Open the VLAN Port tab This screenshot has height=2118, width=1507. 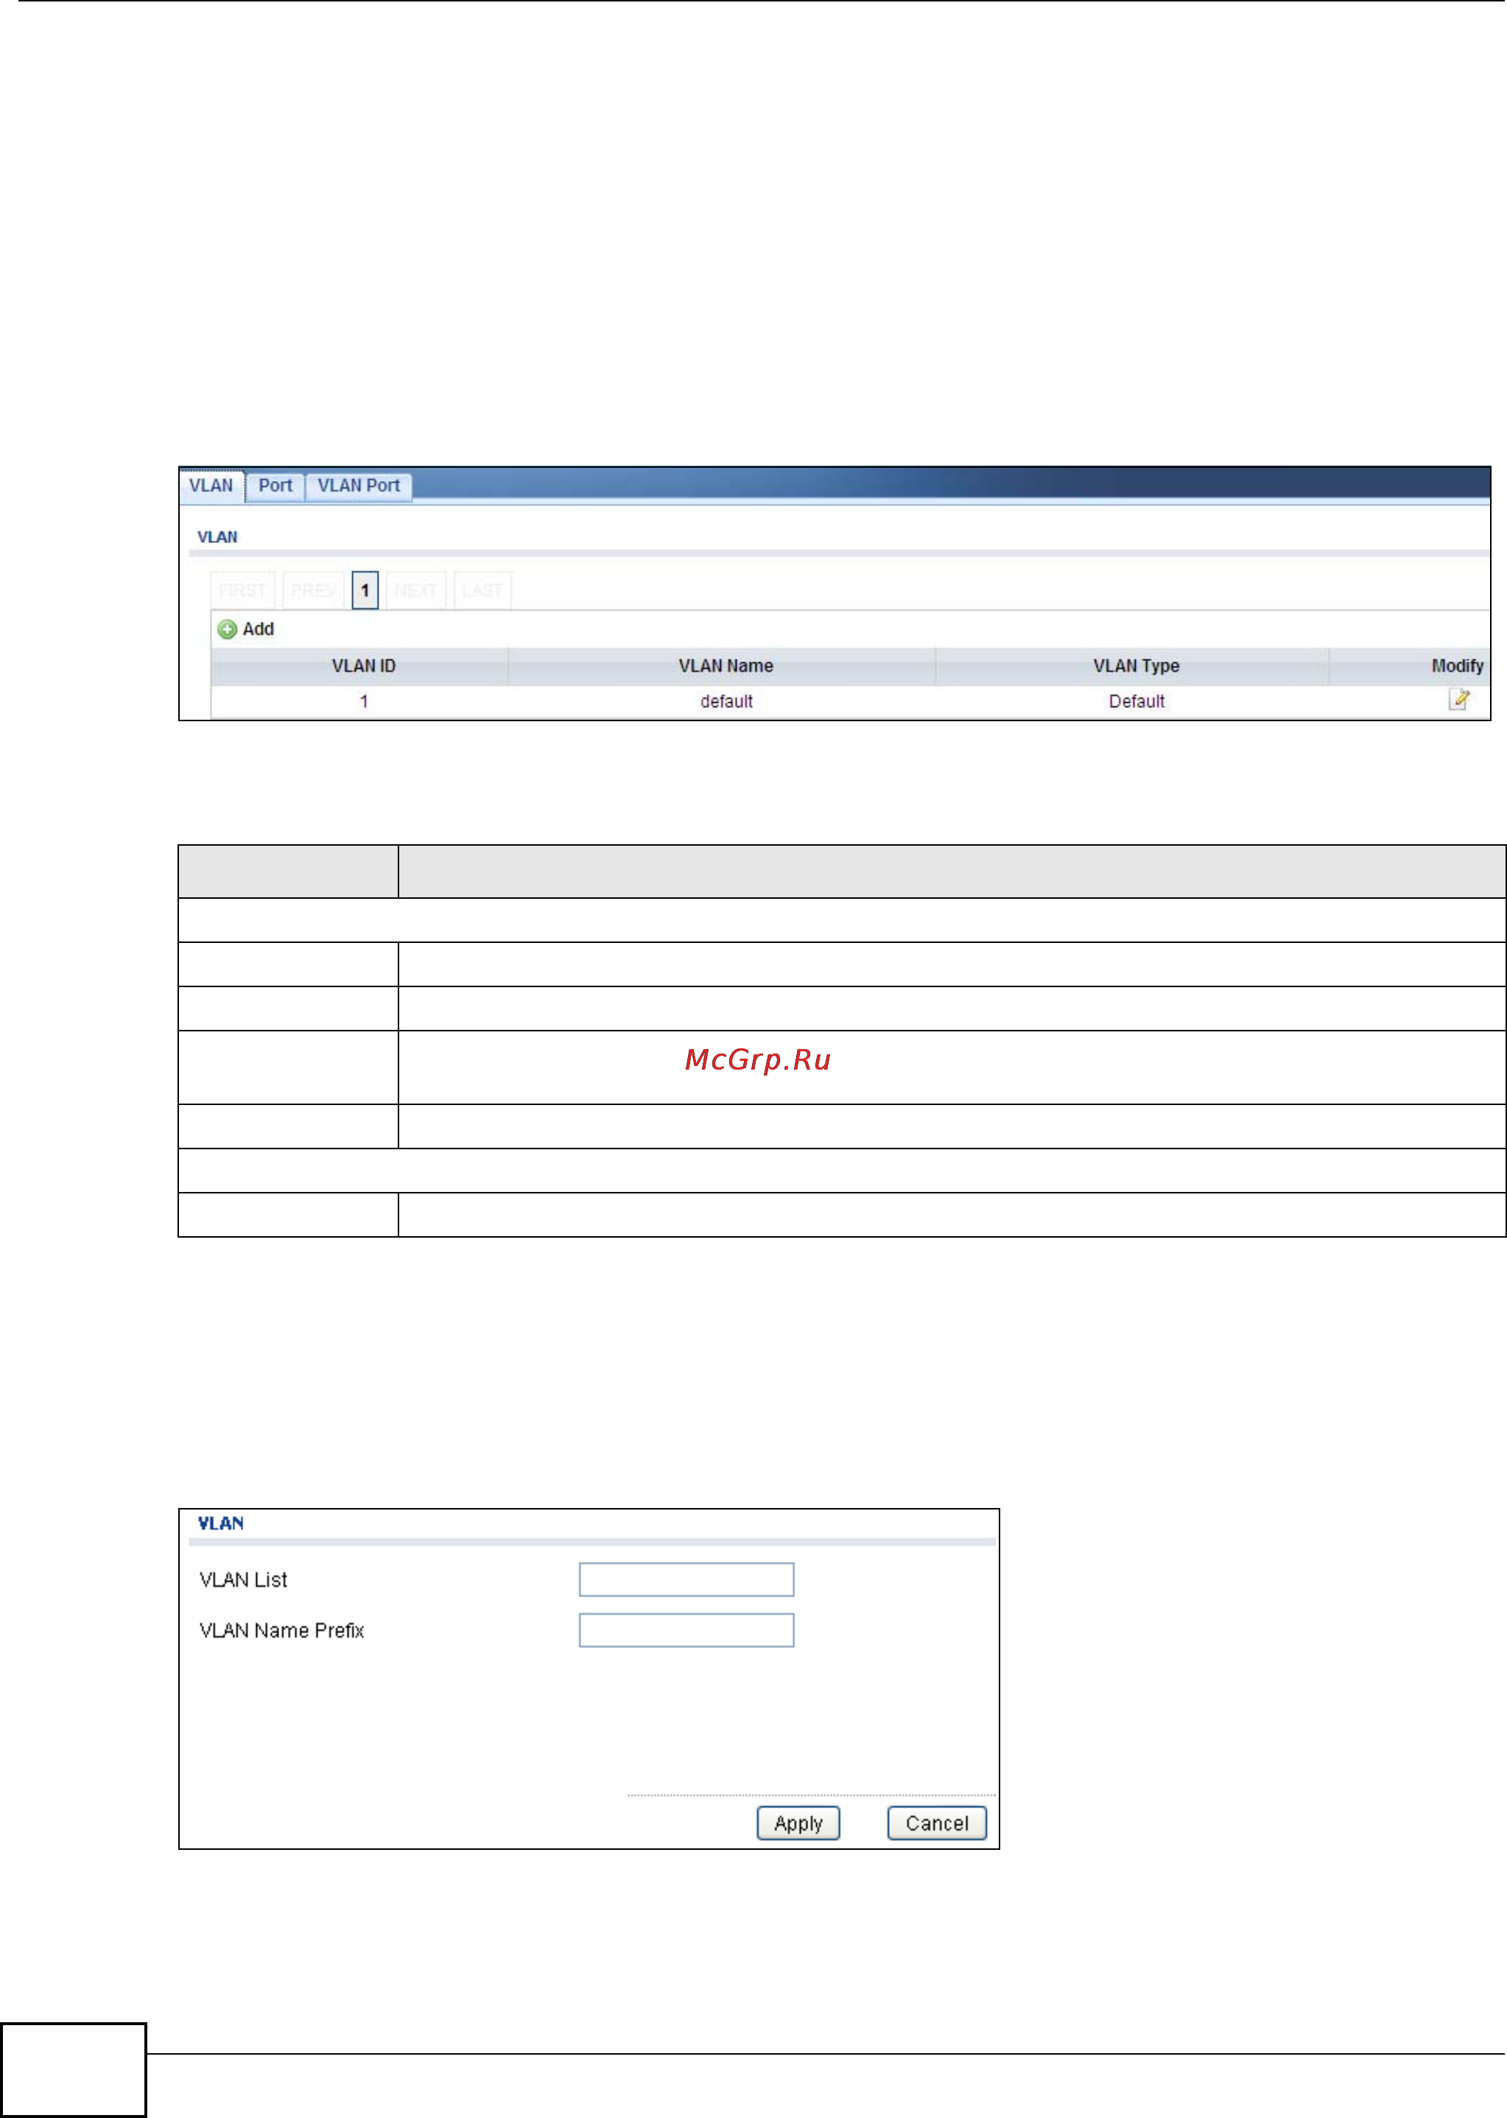coord(358,485)
